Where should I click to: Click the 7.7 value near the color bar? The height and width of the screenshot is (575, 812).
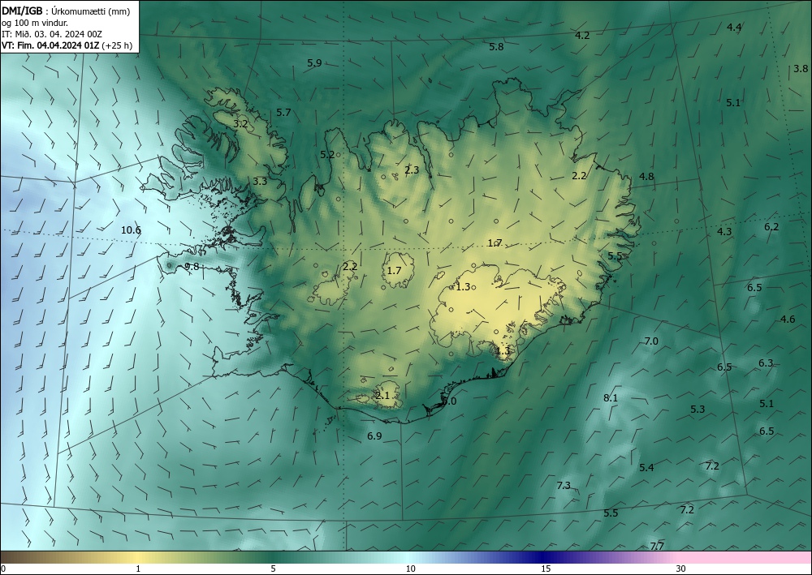coord(657,546)
